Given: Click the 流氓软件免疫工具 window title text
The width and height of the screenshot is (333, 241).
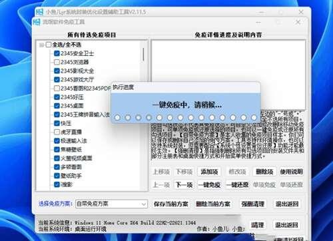Looking at the screenshot, I should (63, 22).
